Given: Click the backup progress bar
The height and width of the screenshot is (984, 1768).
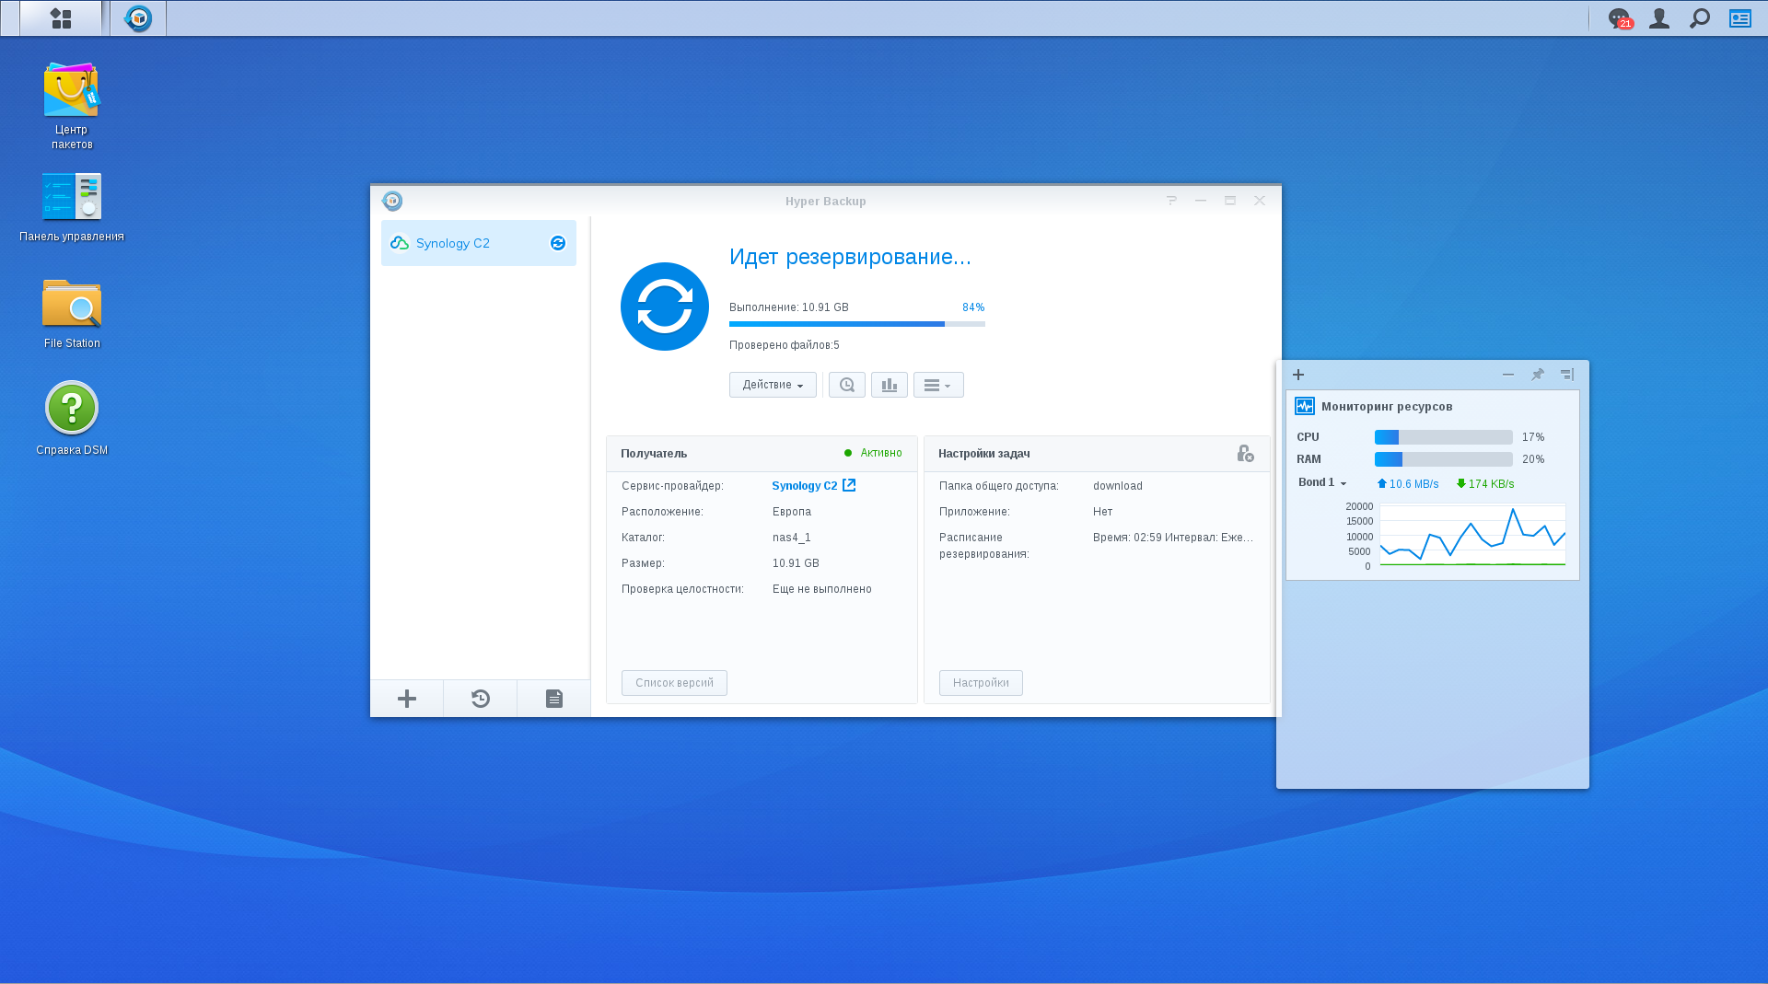Looking at the screenshot, I should click(857, 324).
